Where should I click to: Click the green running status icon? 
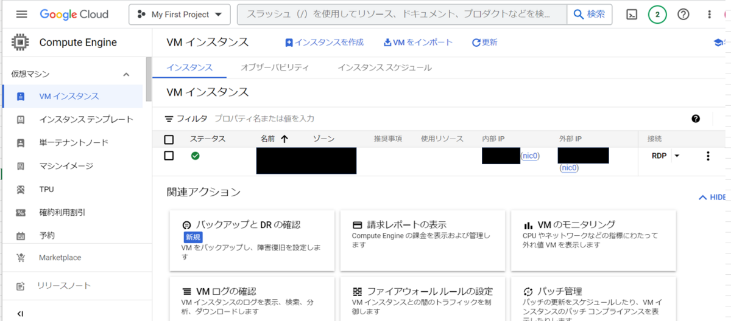click(x=195, y=156)
